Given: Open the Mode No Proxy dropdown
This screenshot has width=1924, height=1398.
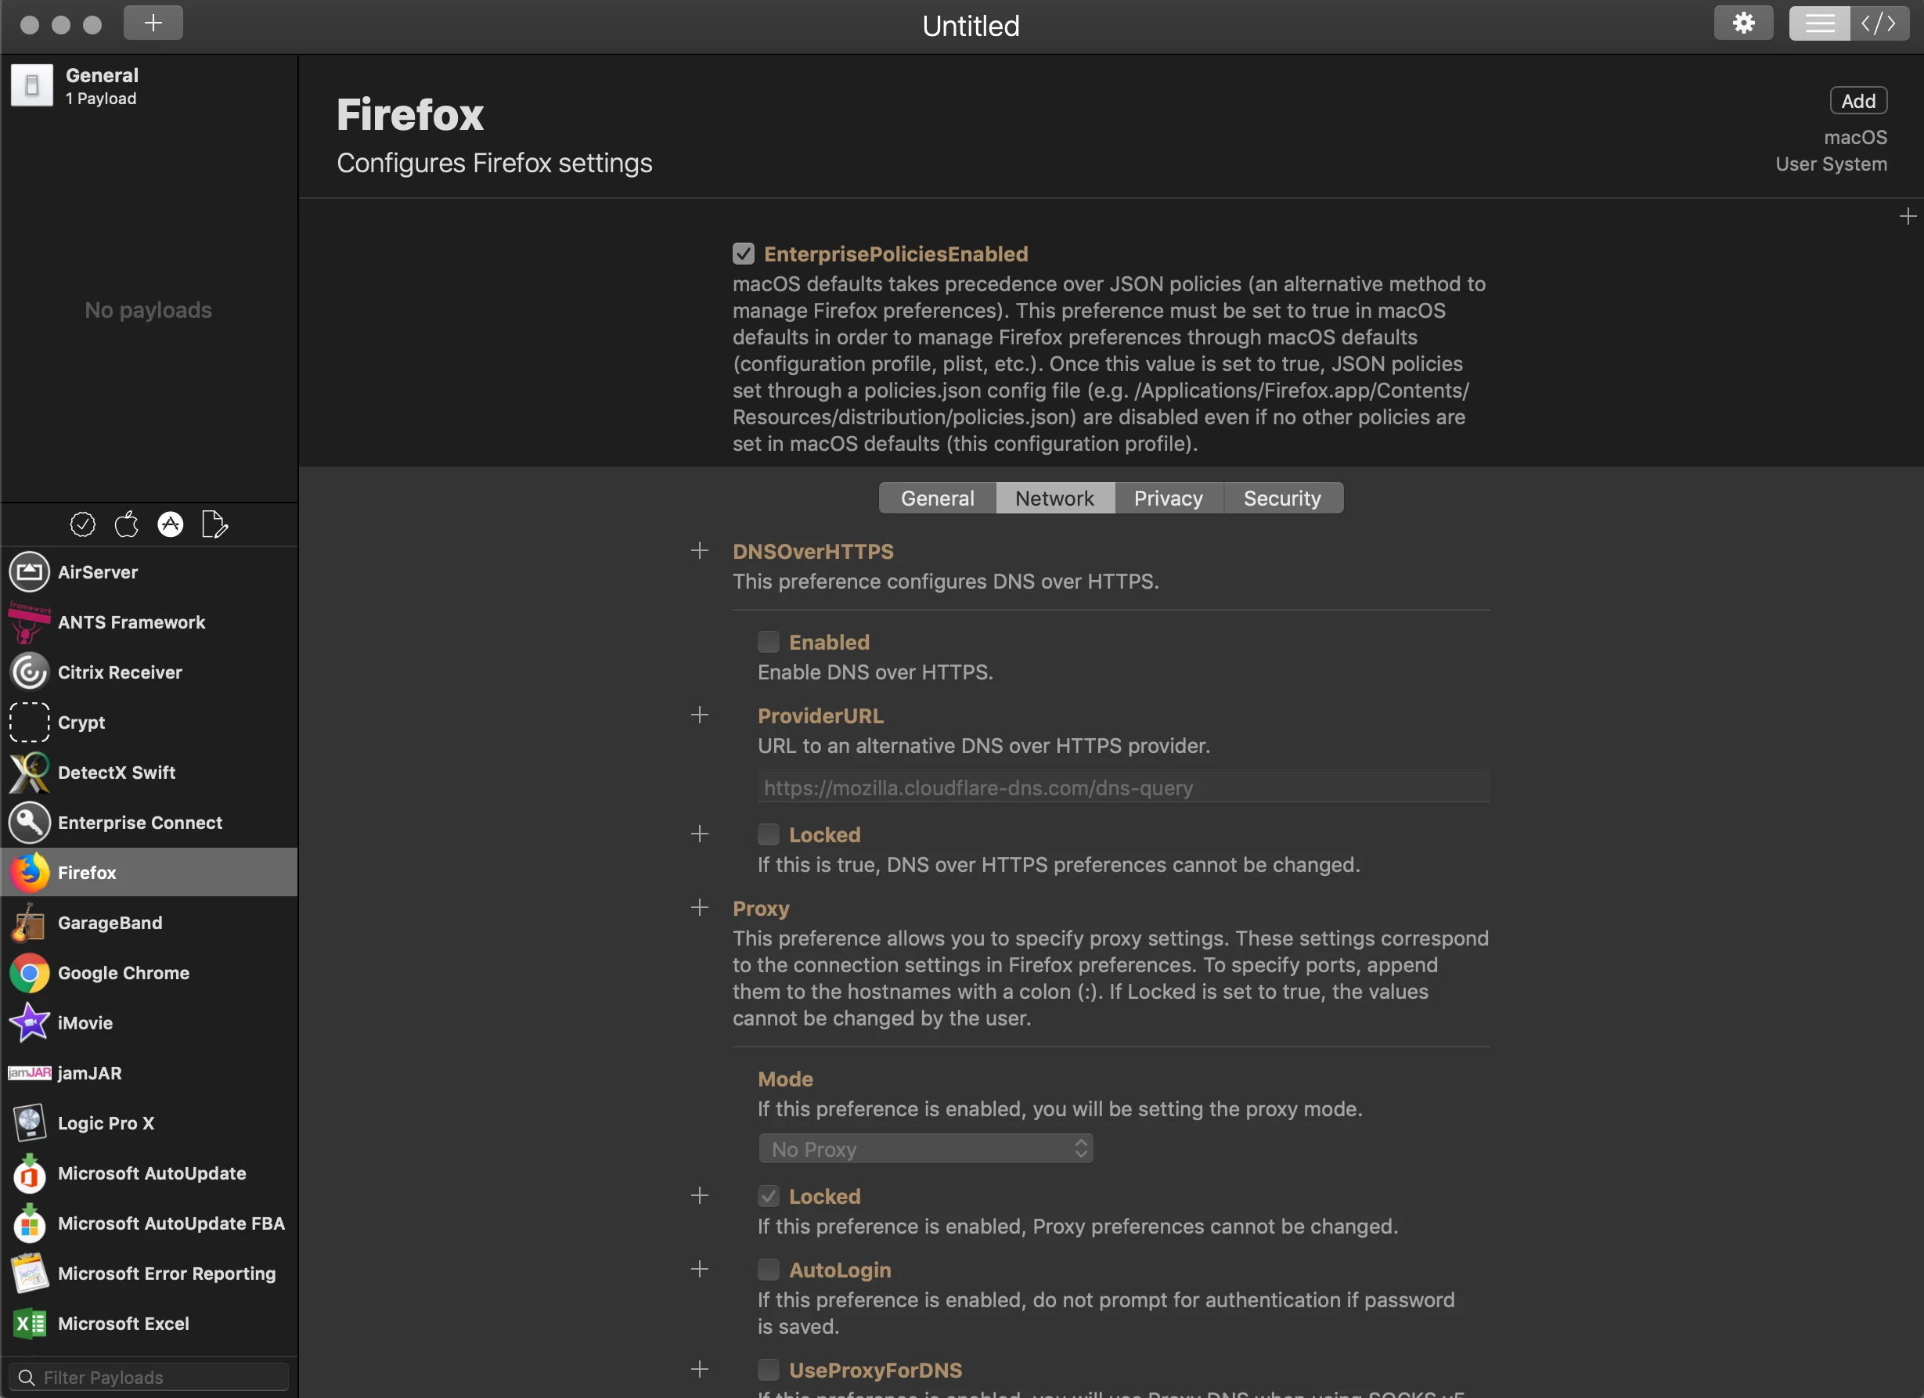Looking at the screenshot, I should 925,1149.
